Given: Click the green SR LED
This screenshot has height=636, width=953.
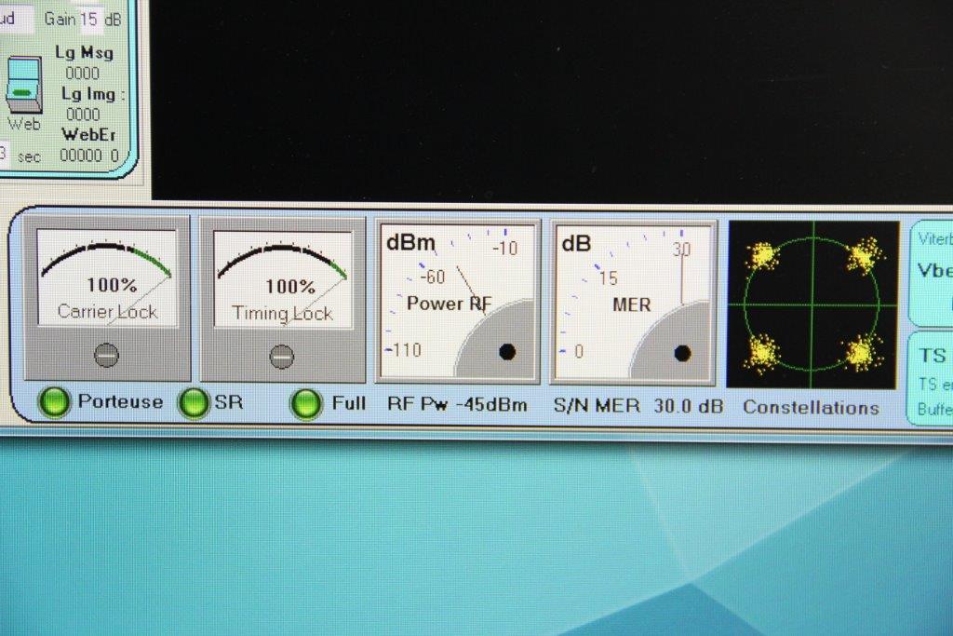Looking at the screenshot, I should pos(194,402).
